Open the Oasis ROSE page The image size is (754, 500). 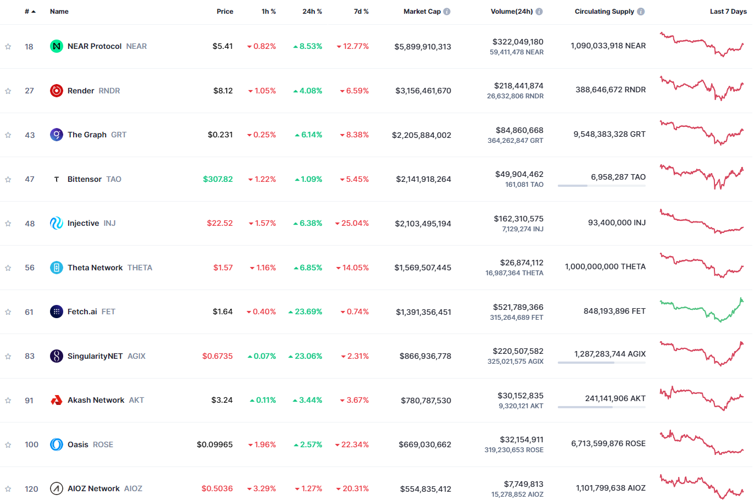90,445
